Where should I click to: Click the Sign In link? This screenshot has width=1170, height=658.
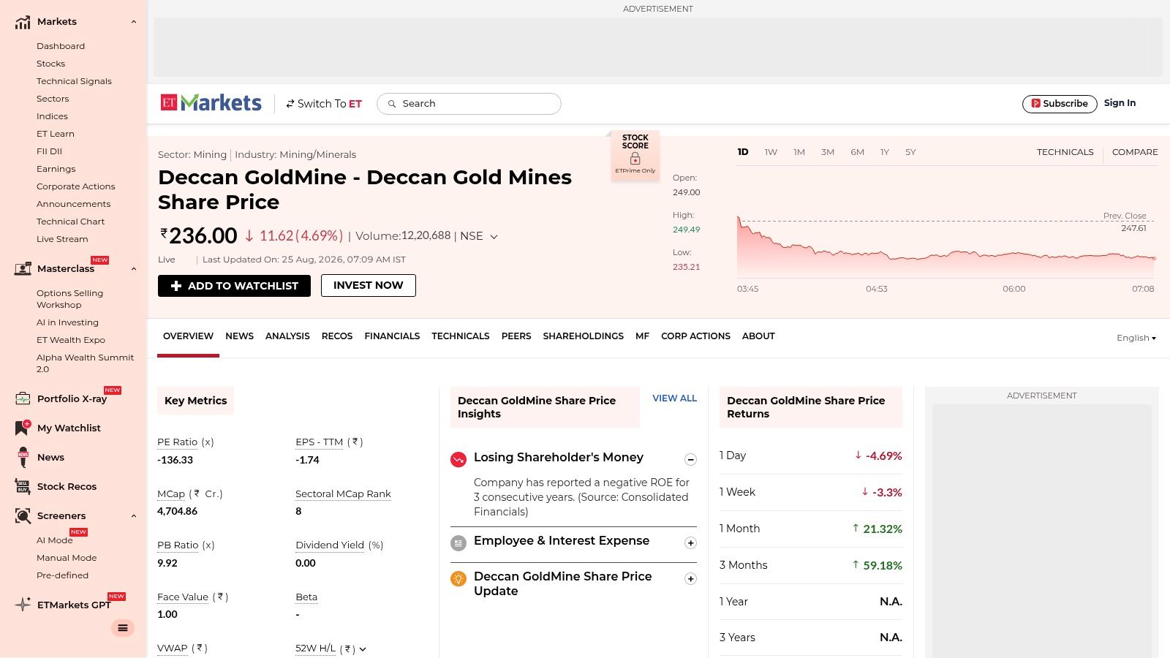(x=1120, y=103)
